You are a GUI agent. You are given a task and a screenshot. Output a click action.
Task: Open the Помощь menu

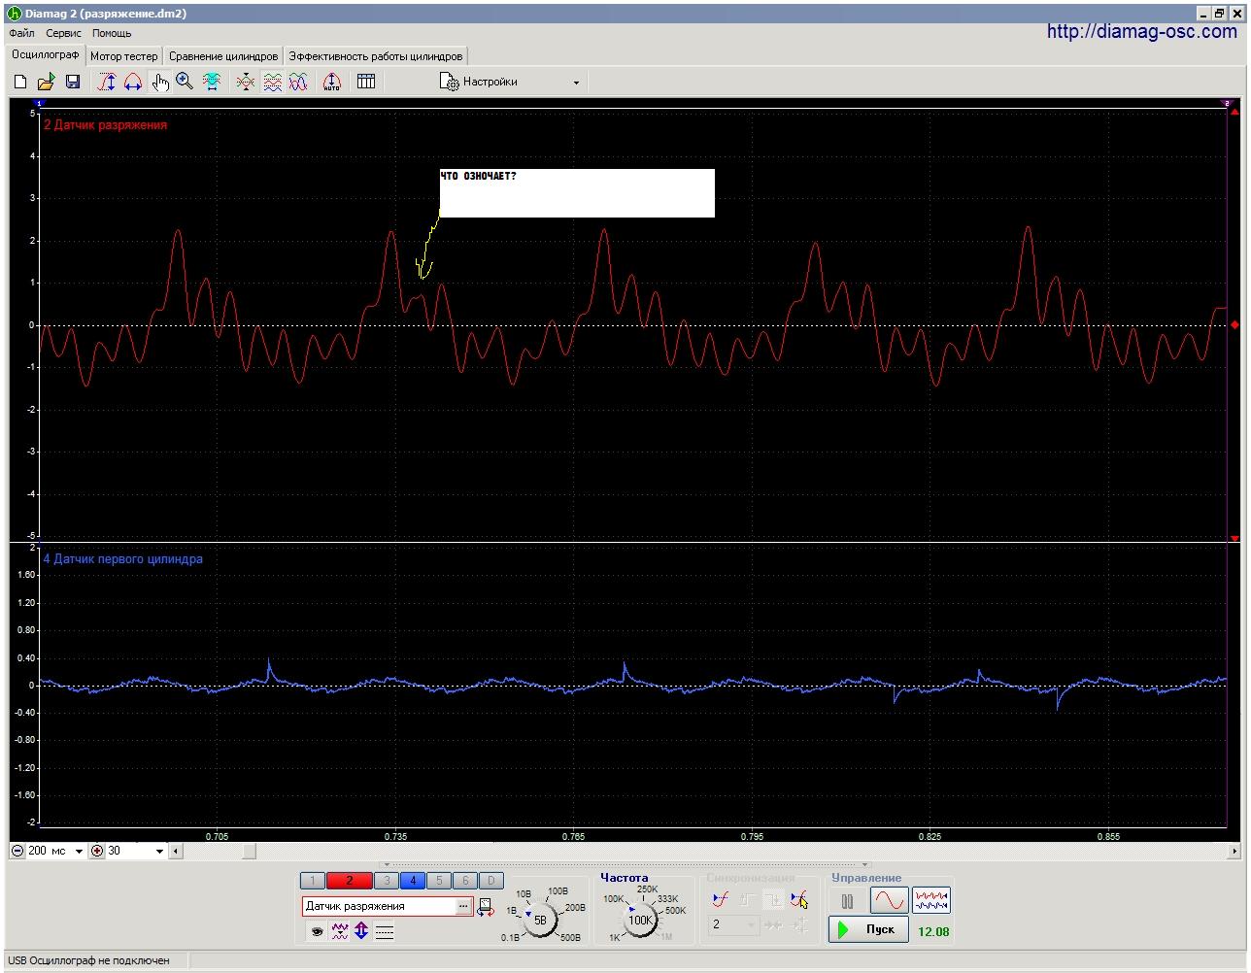(112, 33)
